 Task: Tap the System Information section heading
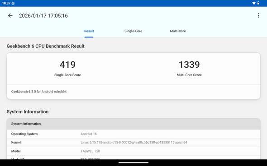(28, 112)
